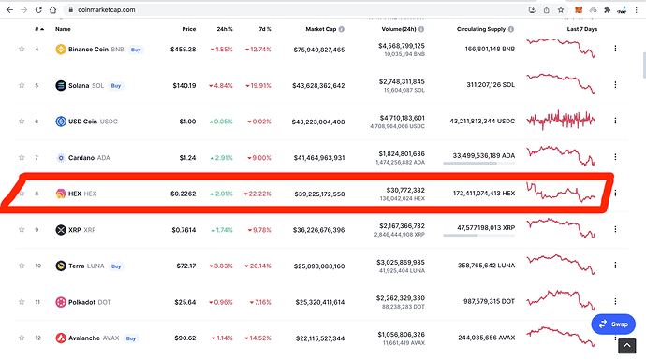Click the Market Cap info icon
Image resolution: width=646 pixels, height=360 pixels.
click(342, 29)
